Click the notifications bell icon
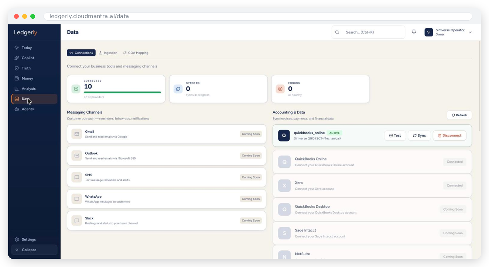The height and width of the screenshot is (267, 489). [x=414, y=32]
